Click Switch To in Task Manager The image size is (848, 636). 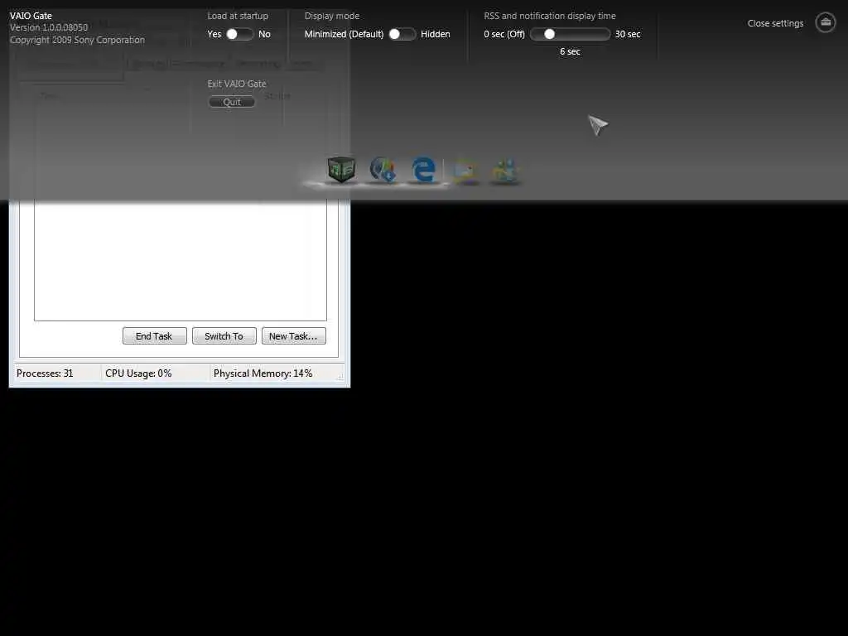224,336
